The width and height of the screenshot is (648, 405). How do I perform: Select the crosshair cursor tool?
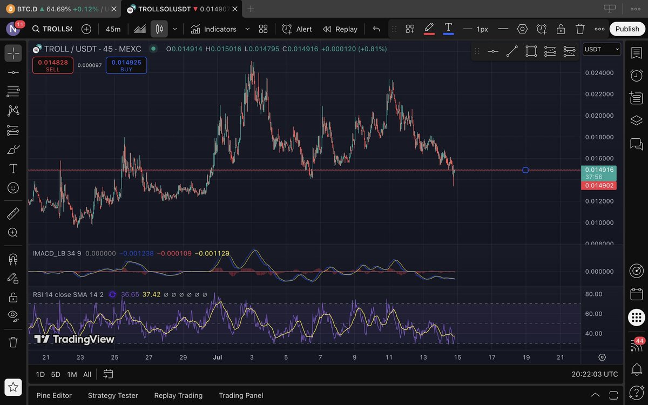(13, 53)
